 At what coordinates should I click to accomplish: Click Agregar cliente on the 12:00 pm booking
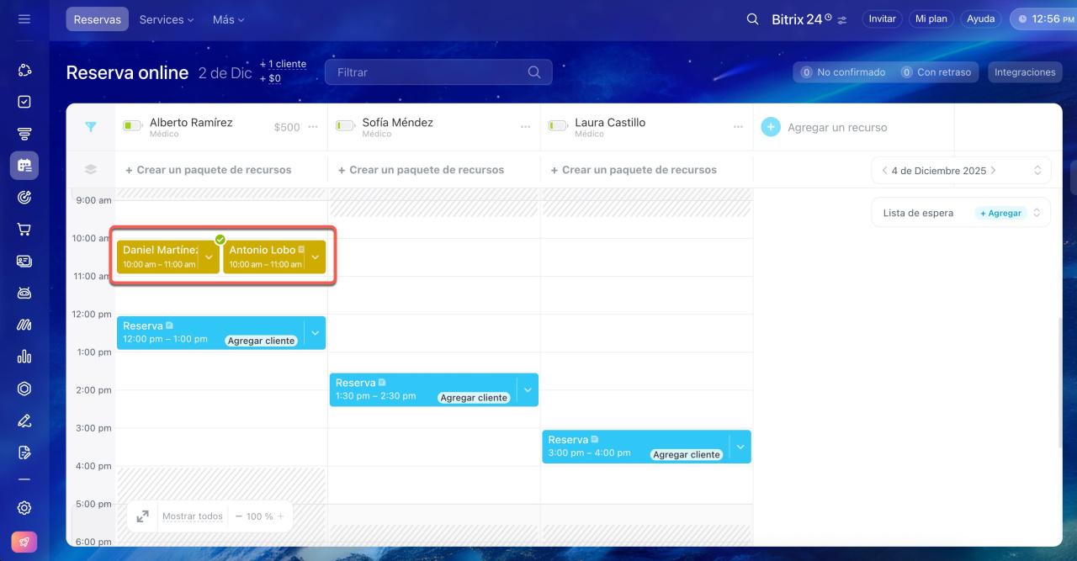(262, 341)
